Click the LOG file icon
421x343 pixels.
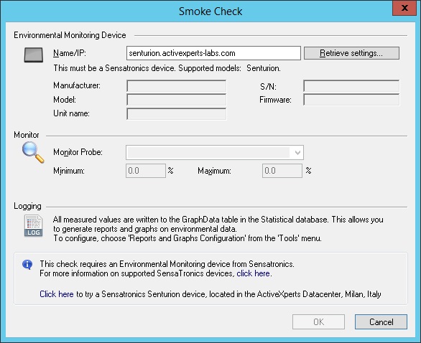pyautogui.click(x=33, y=225)
